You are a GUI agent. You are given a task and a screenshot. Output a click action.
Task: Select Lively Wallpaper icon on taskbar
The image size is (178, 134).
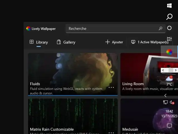pyautogui.click(x=169, y=52)
